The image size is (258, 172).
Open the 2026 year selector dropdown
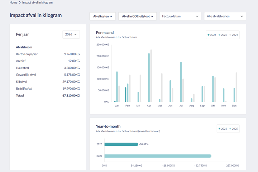(71, 34)
